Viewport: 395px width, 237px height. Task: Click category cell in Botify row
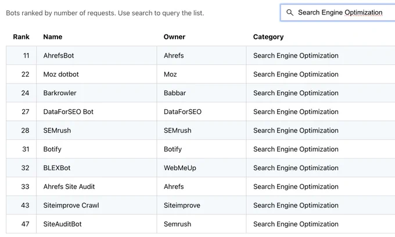pyautogui.click(x=321, y=149)
